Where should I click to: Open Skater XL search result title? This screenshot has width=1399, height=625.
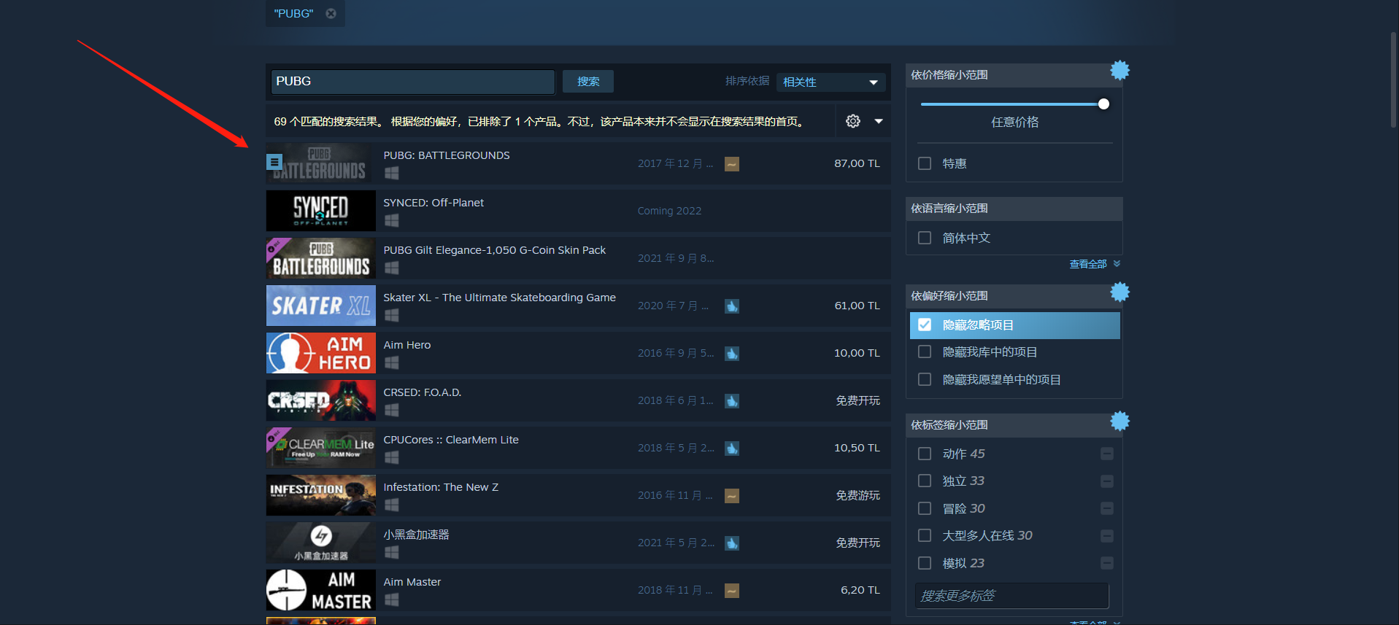click(500, 298)
